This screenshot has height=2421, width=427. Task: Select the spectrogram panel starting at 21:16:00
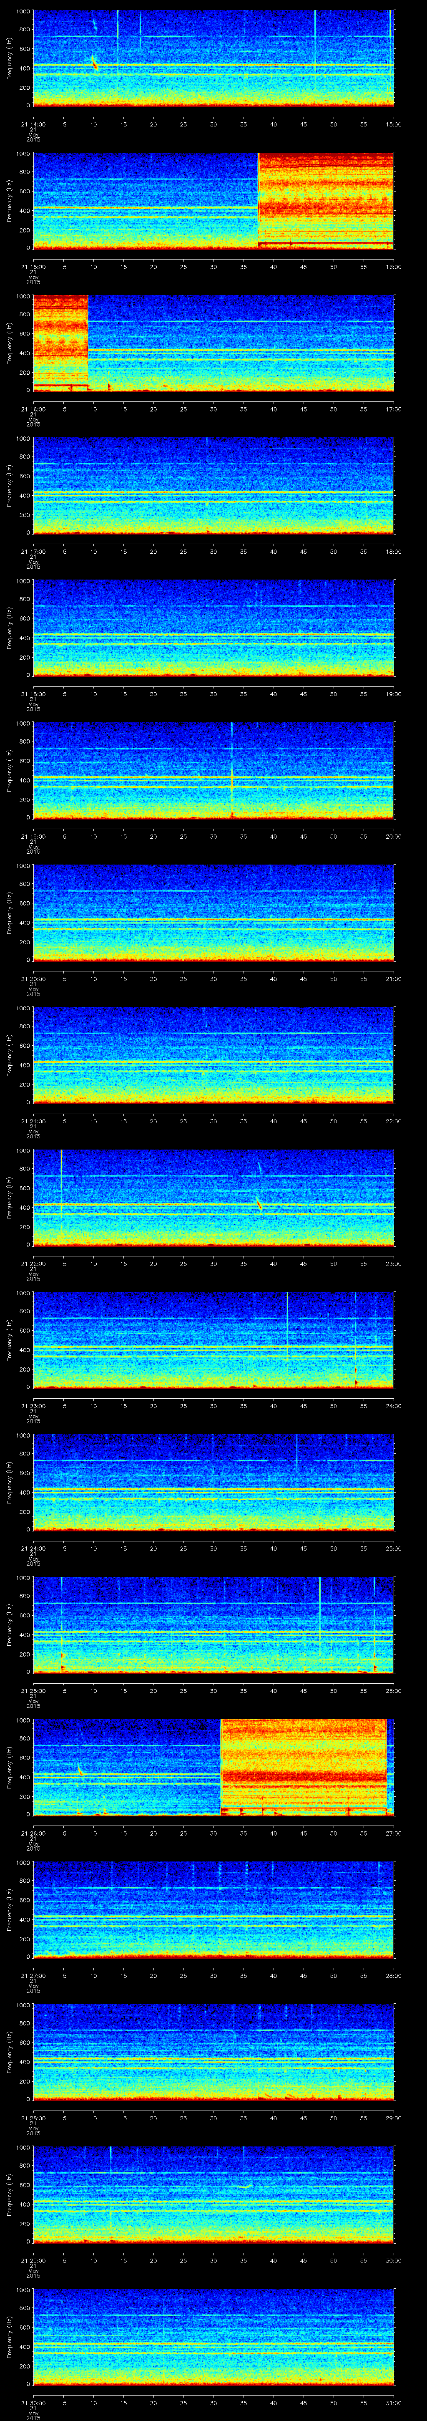click(213, 343)
